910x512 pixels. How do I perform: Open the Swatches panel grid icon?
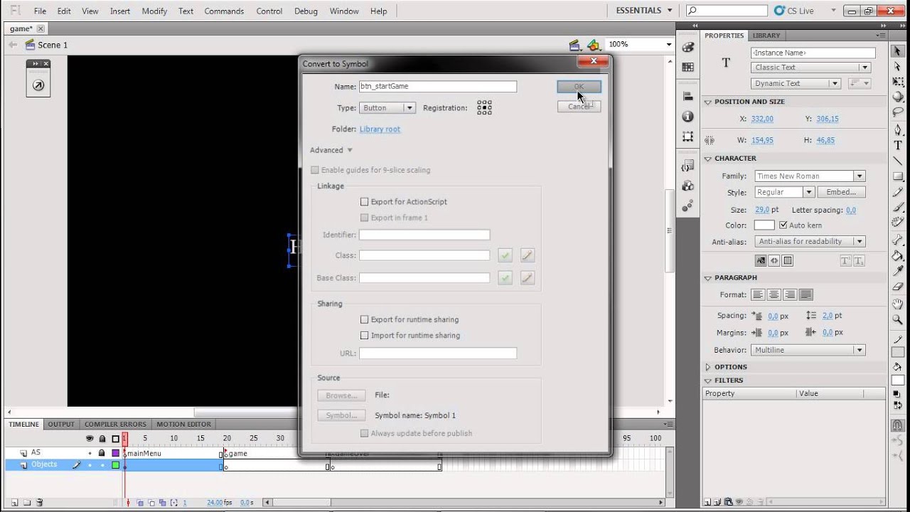click(687, 67)
